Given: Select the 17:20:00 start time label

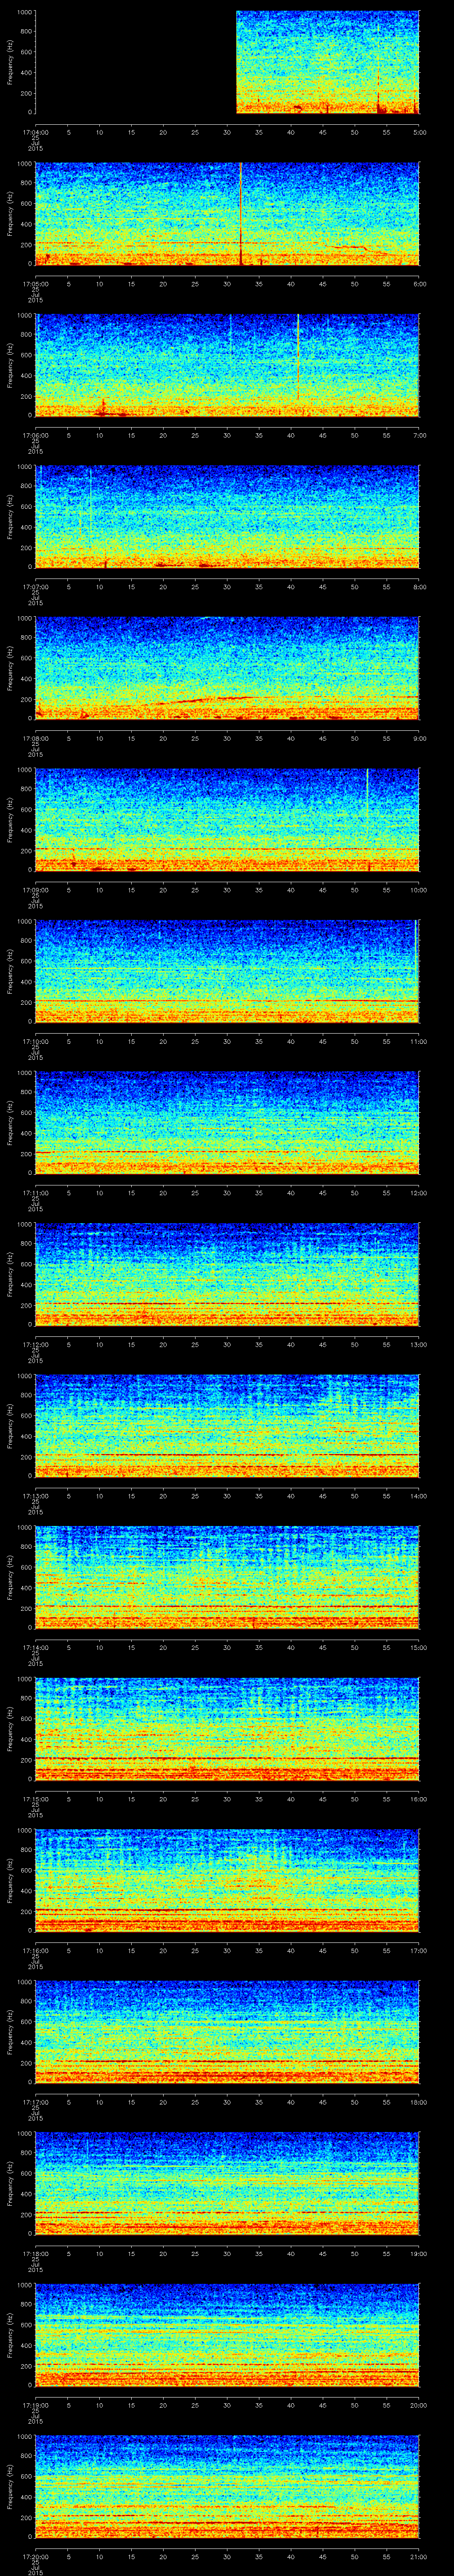Looking at the screenshot, I should (x=35, y=2556).
